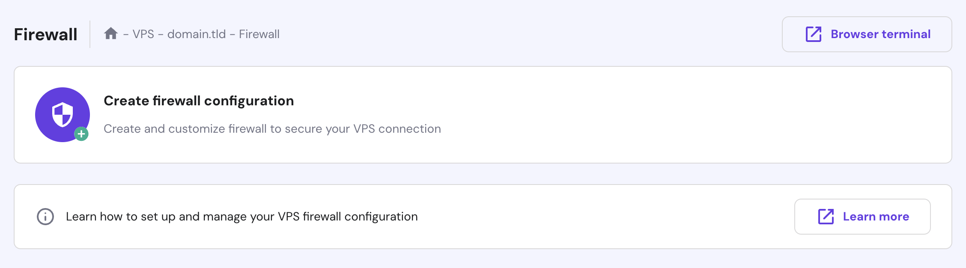This screenshot has width=966, height=268.
Task: Select the Firewall breadcrumb item
Action: [259, 34]
